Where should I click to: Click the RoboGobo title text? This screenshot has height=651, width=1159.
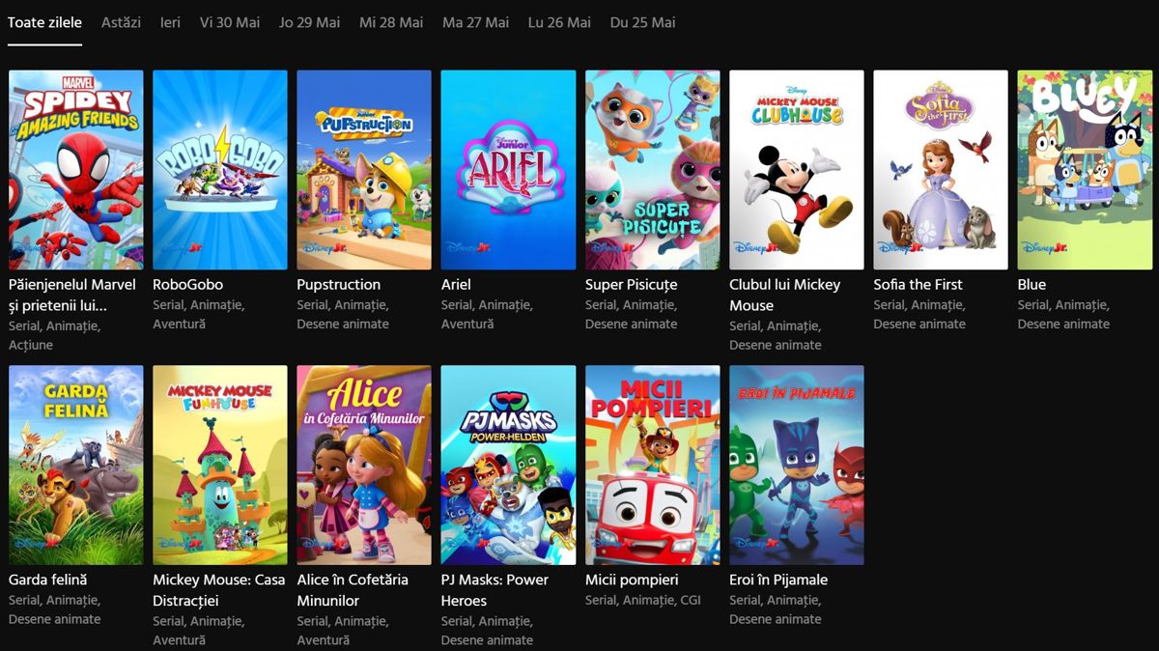coord(187,285)
